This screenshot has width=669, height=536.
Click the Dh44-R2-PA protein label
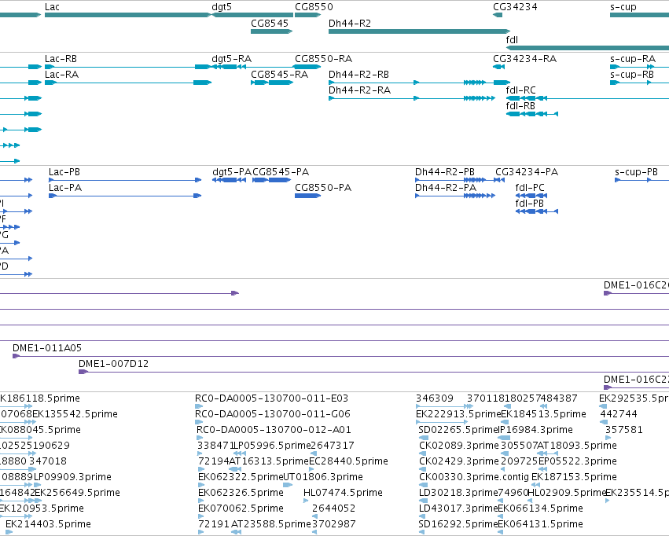pyautogui.click(x=446, y=188)
